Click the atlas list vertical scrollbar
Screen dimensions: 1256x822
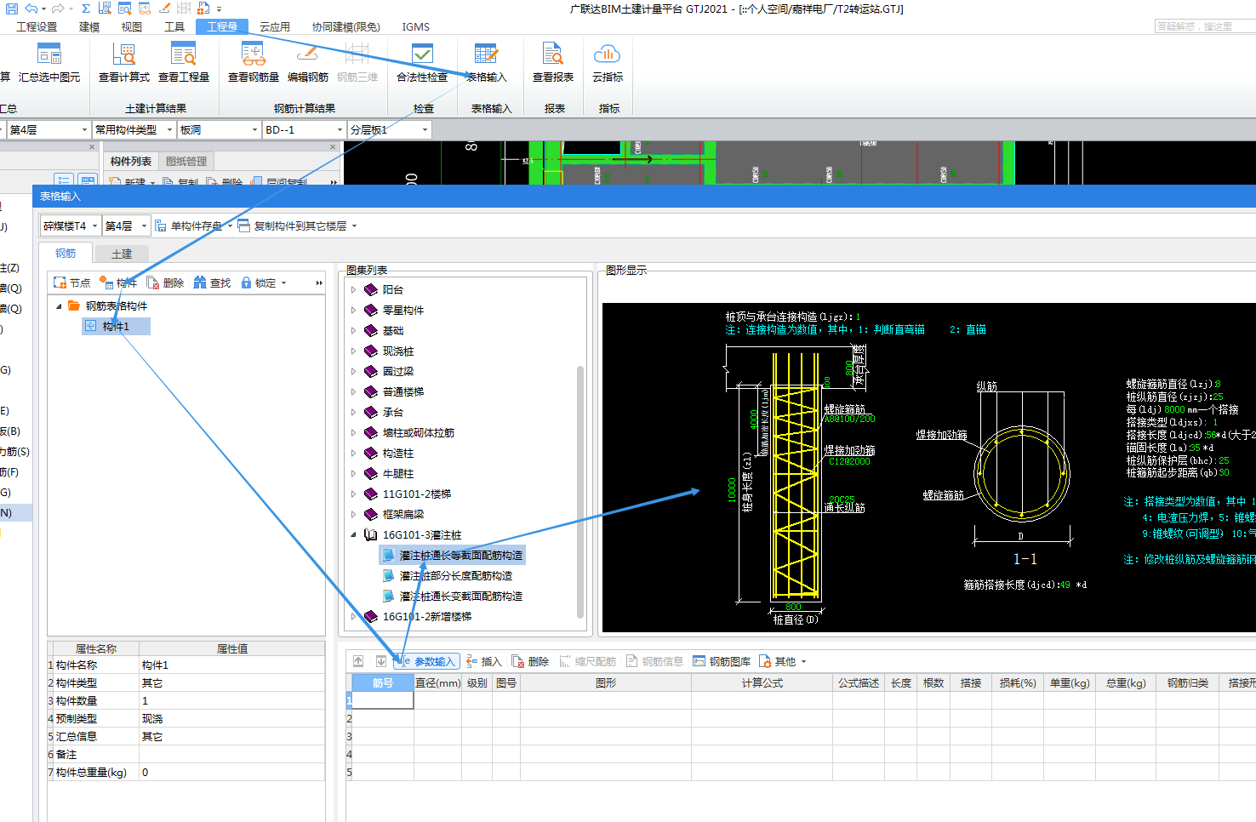click(580, 492)
